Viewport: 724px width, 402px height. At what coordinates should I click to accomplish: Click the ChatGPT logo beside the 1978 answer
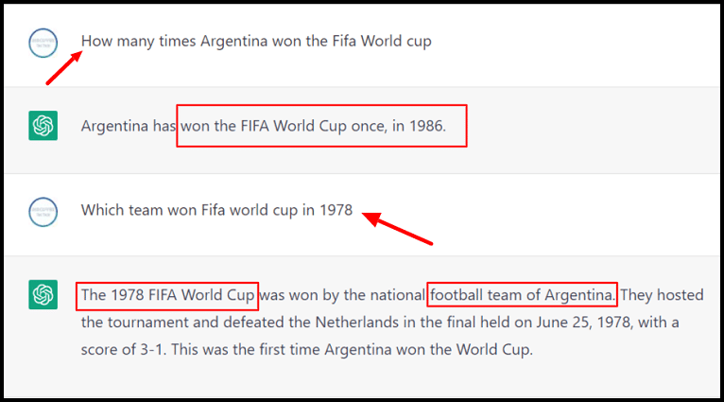[43, 295]
